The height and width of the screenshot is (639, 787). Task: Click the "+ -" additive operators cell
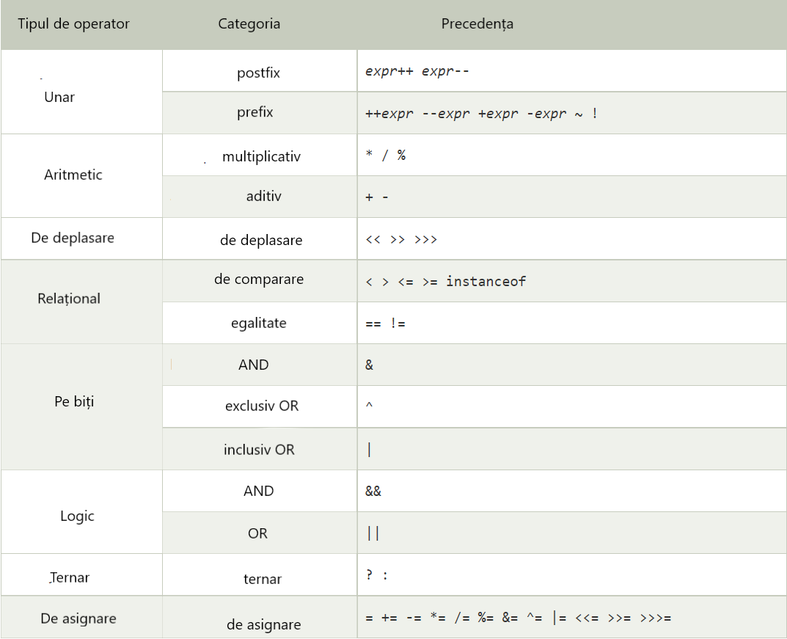[377, 198]
